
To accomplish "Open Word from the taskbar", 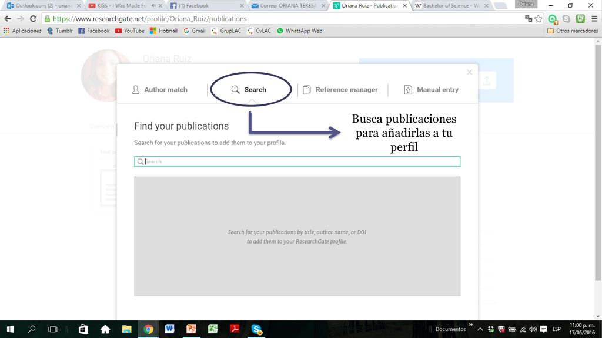I will pos(170,329).
